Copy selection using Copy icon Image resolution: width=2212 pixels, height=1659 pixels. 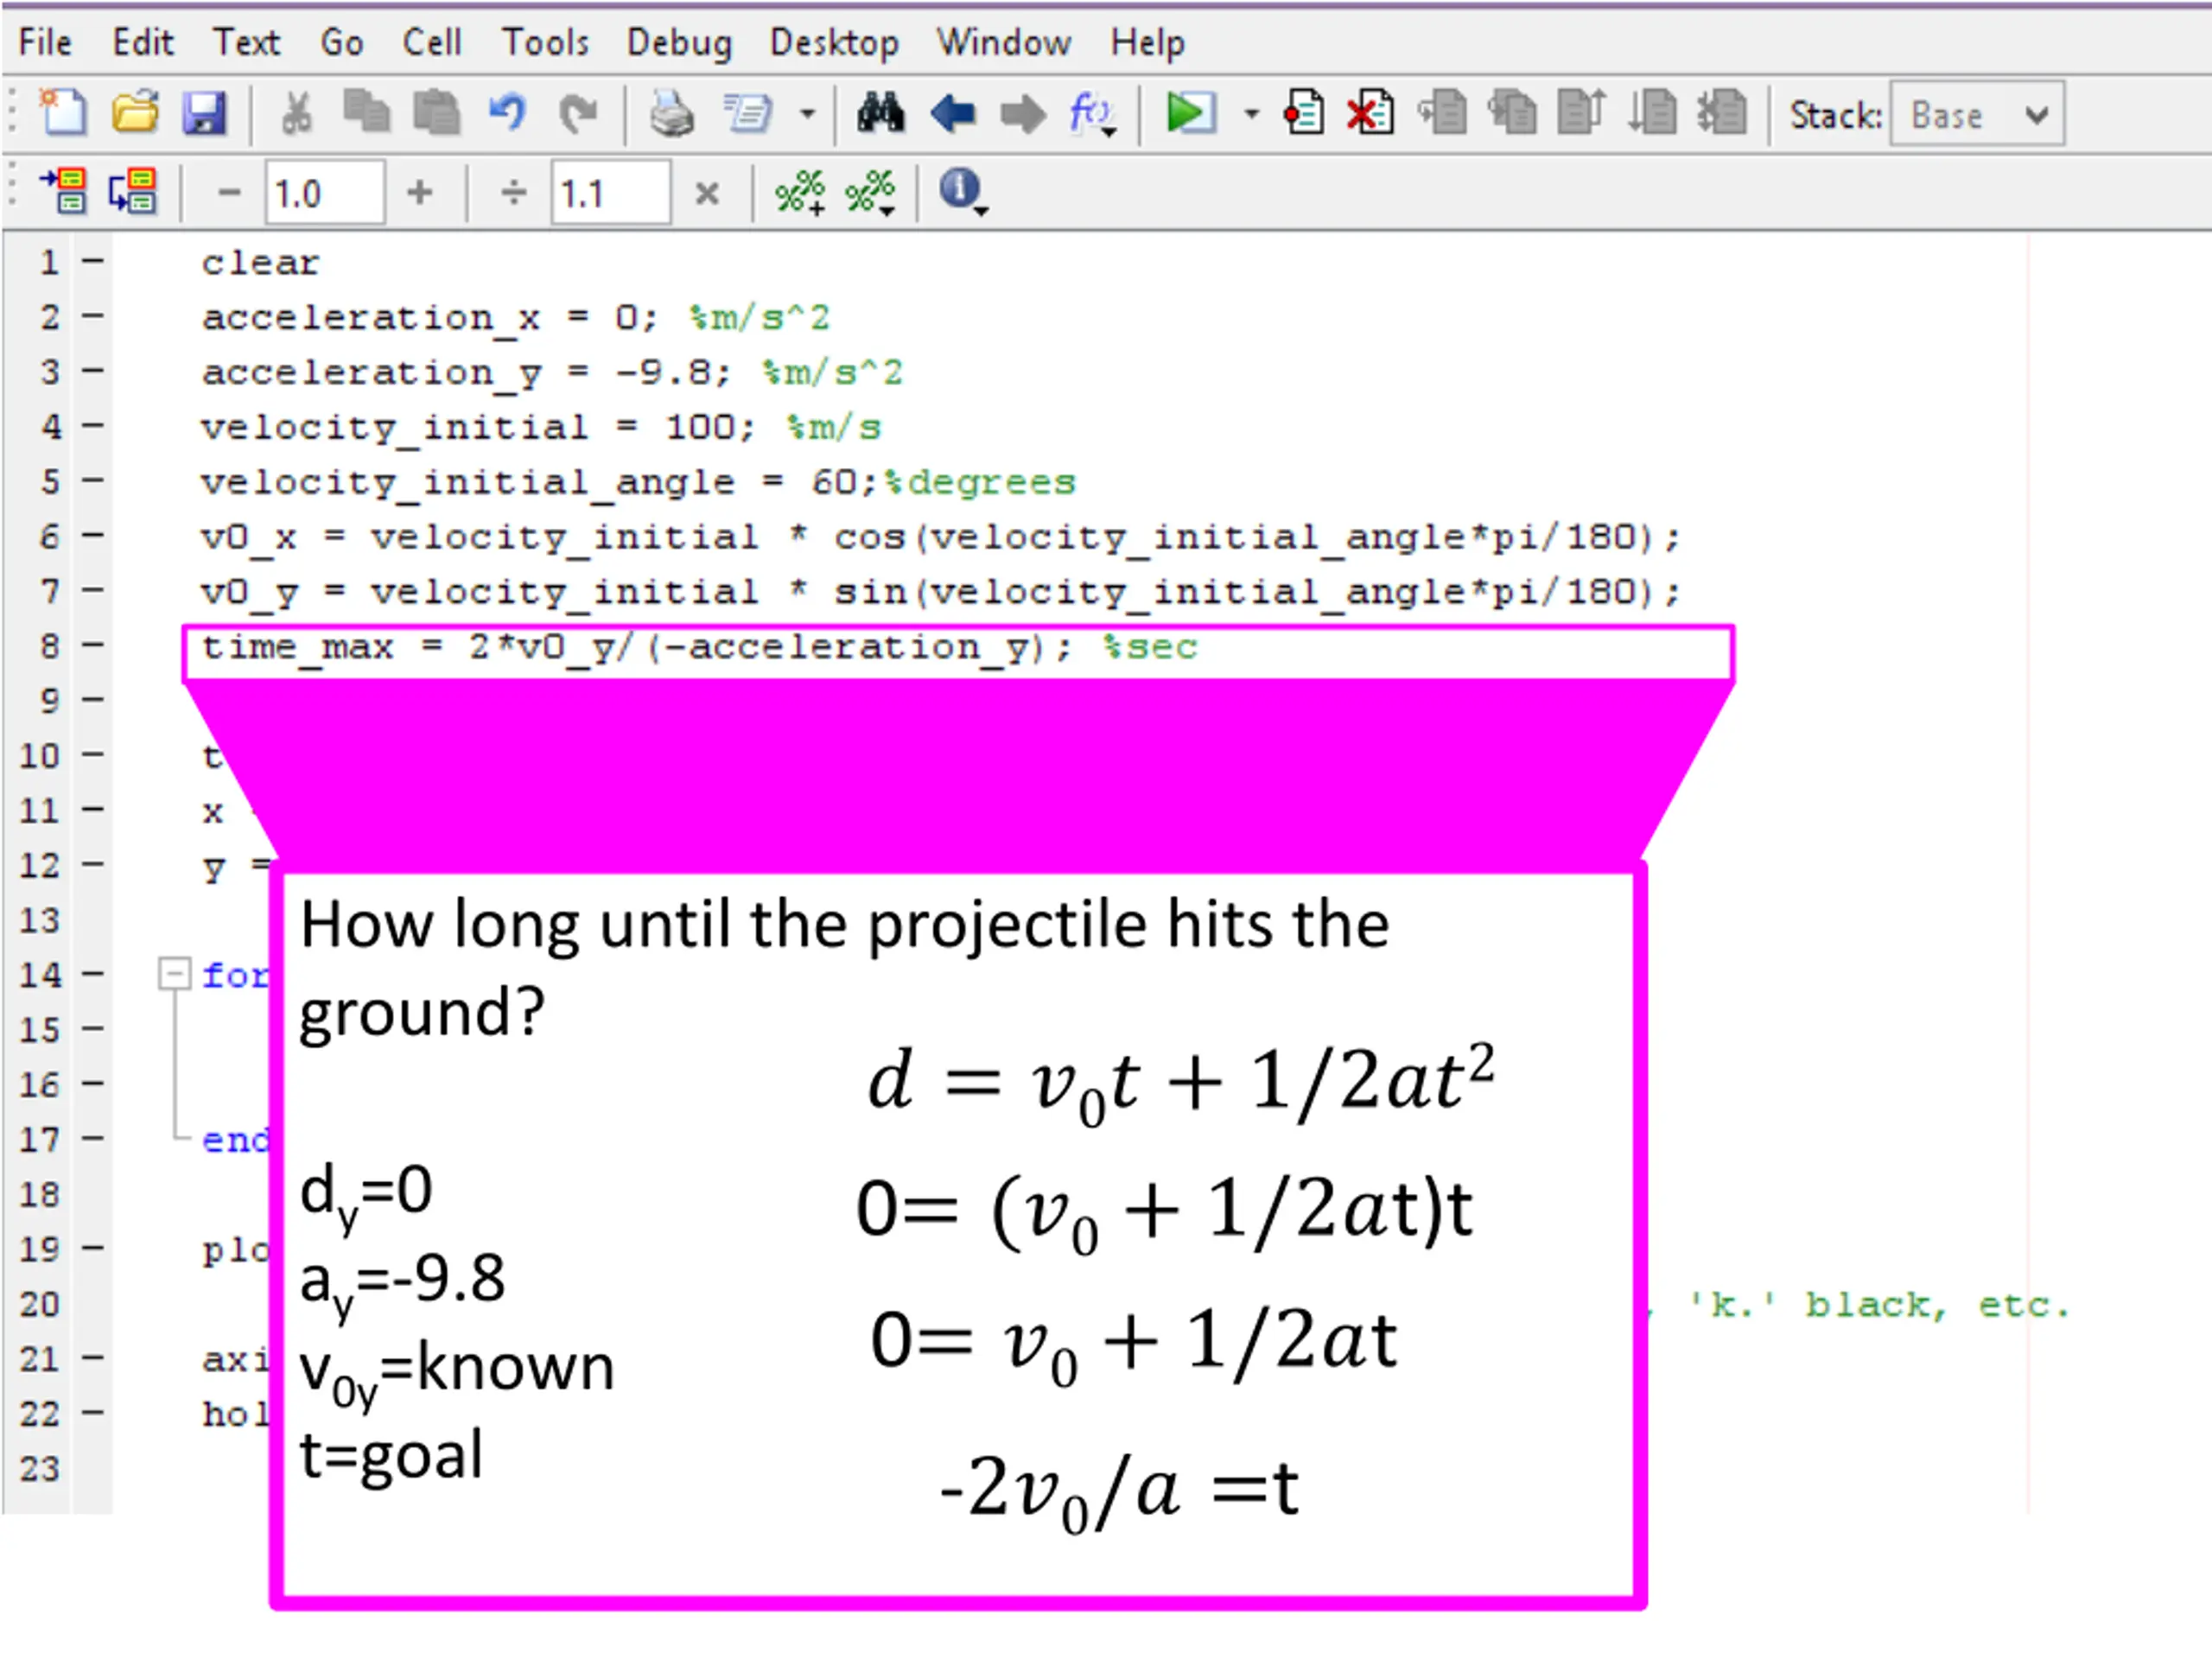pos(366,113)
